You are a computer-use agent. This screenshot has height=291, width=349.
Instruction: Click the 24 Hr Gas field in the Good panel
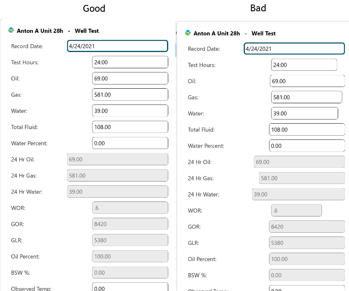click(x=117, y=176)
